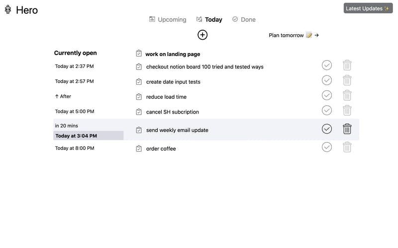This screenshot has height=248, width=398.
Task: Trash the 'checkout notion board' task
Action: click(x=347, y=65)
